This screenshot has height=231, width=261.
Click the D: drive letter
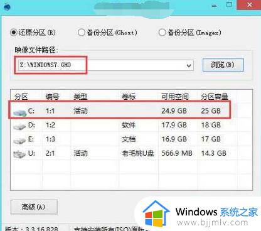click(x=31, y=125)
